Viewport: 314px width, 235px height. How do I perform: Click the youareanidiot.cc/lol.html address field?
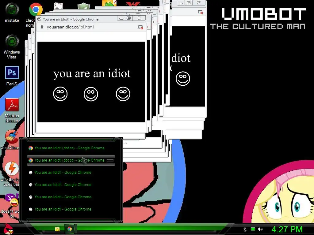pyautogui.click(x=70, y=27)
